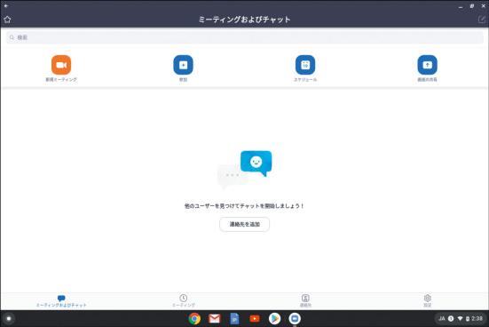
Task: Open the Schedule calendar icon
Action: click(305, 65)
